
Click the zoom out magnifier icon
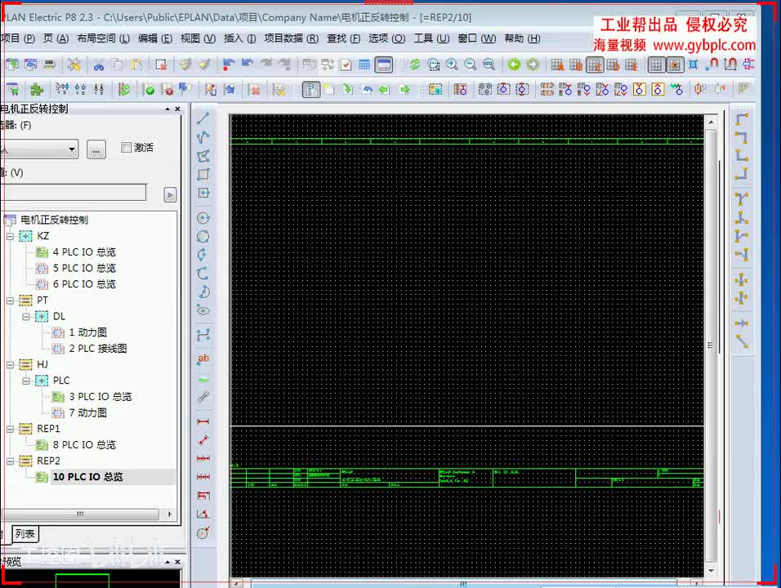[471, 65]
